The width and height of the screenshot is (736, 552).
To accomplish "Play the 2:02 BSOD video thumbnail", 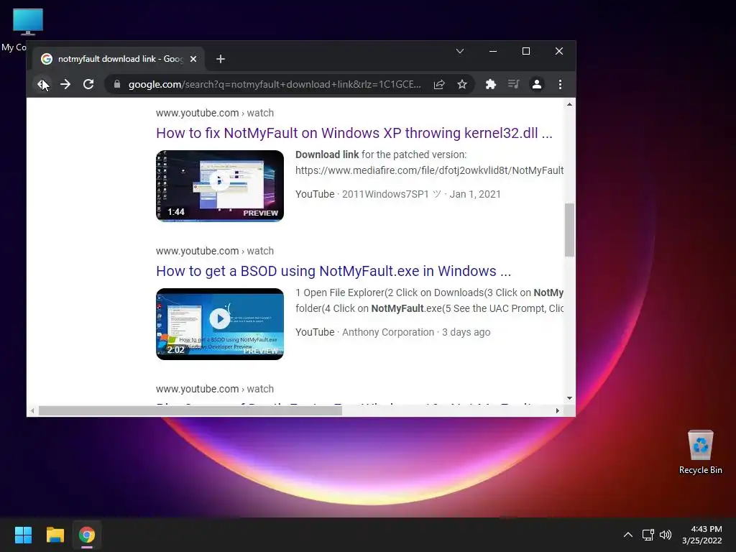I will (220, 324).
